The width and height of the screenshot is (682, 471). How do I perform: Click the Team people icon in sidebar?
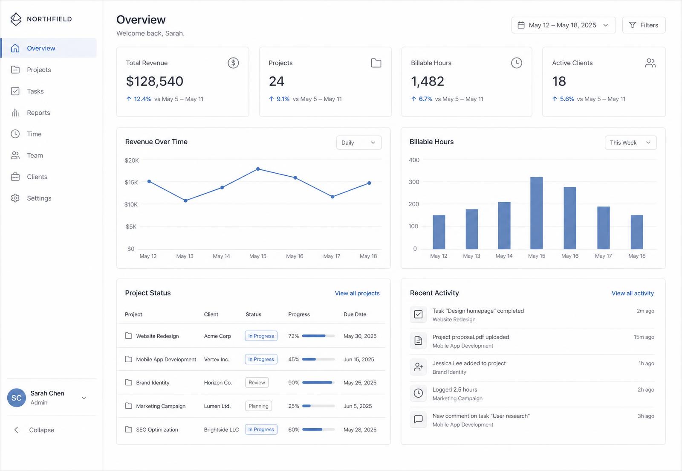[15, 155]
